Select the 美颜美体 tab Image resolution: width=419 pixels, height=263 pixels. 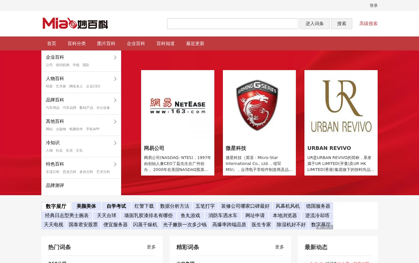(x=86, y=206)
